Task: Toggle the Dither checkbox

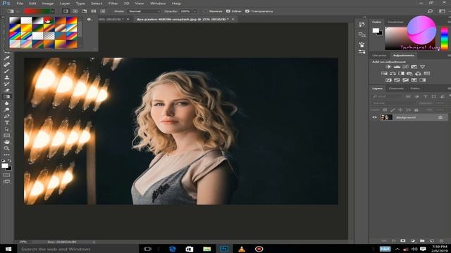Action: pyautogui.click(x=228, y=11)
